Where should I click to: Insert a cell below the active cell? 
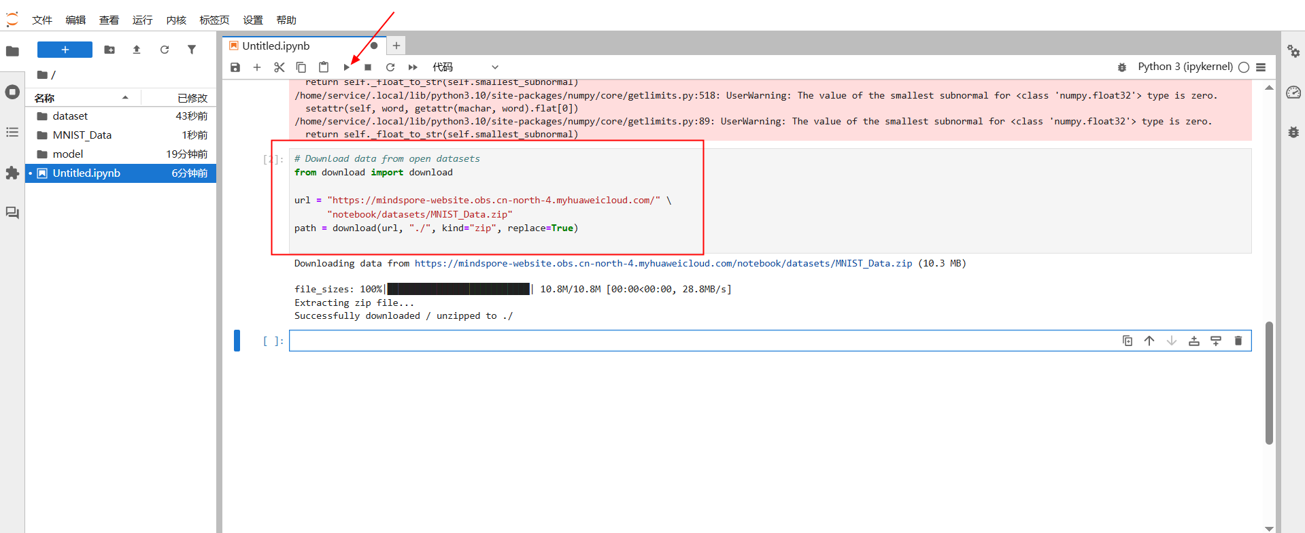point(1216,341)
